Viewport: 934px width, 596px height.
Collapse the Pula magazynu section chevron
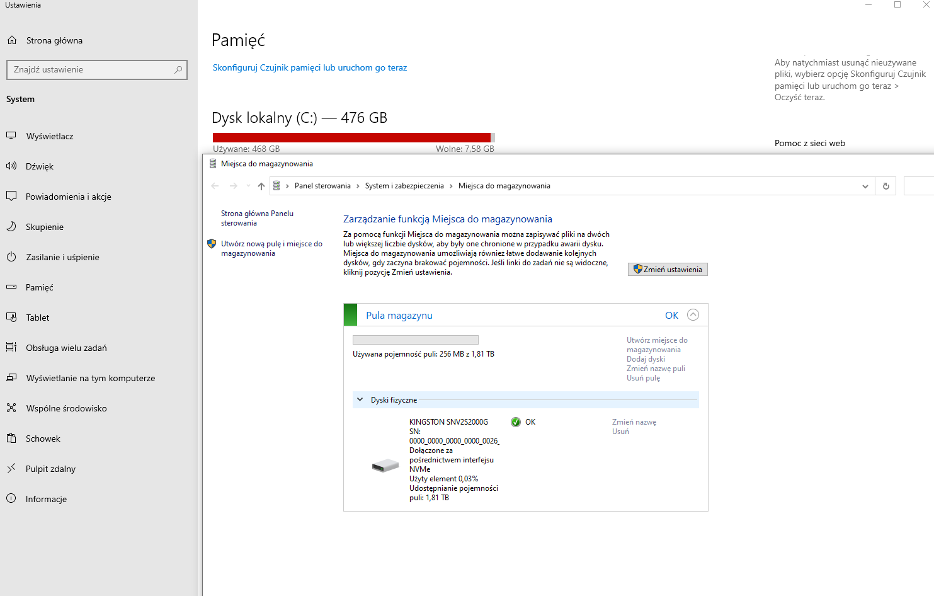(693, 315)
